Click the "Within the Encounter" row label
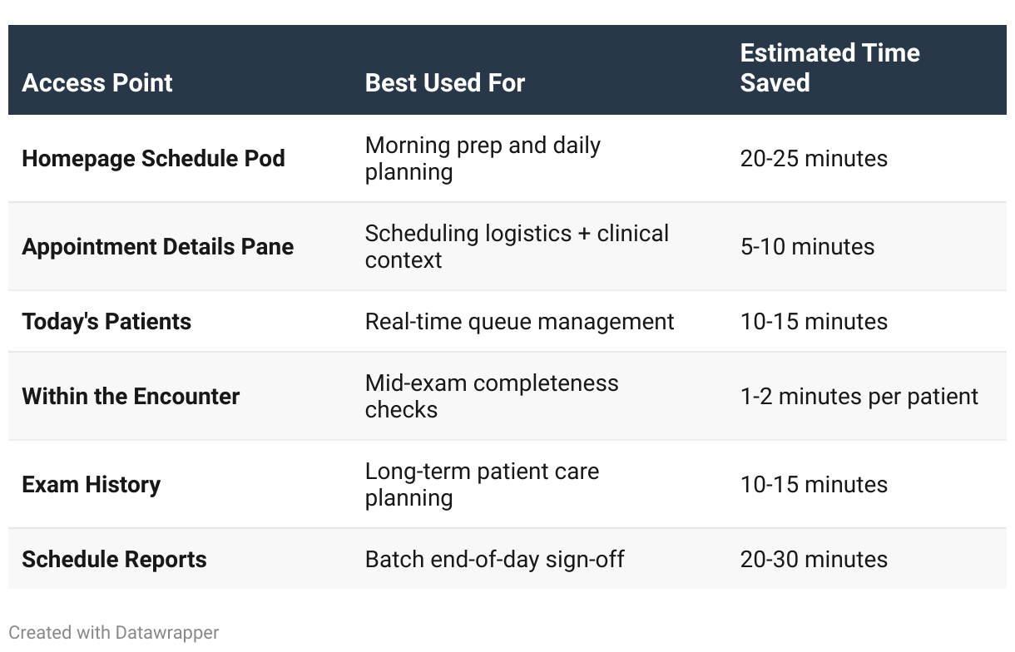1015x652 pixels. [131, 397]
